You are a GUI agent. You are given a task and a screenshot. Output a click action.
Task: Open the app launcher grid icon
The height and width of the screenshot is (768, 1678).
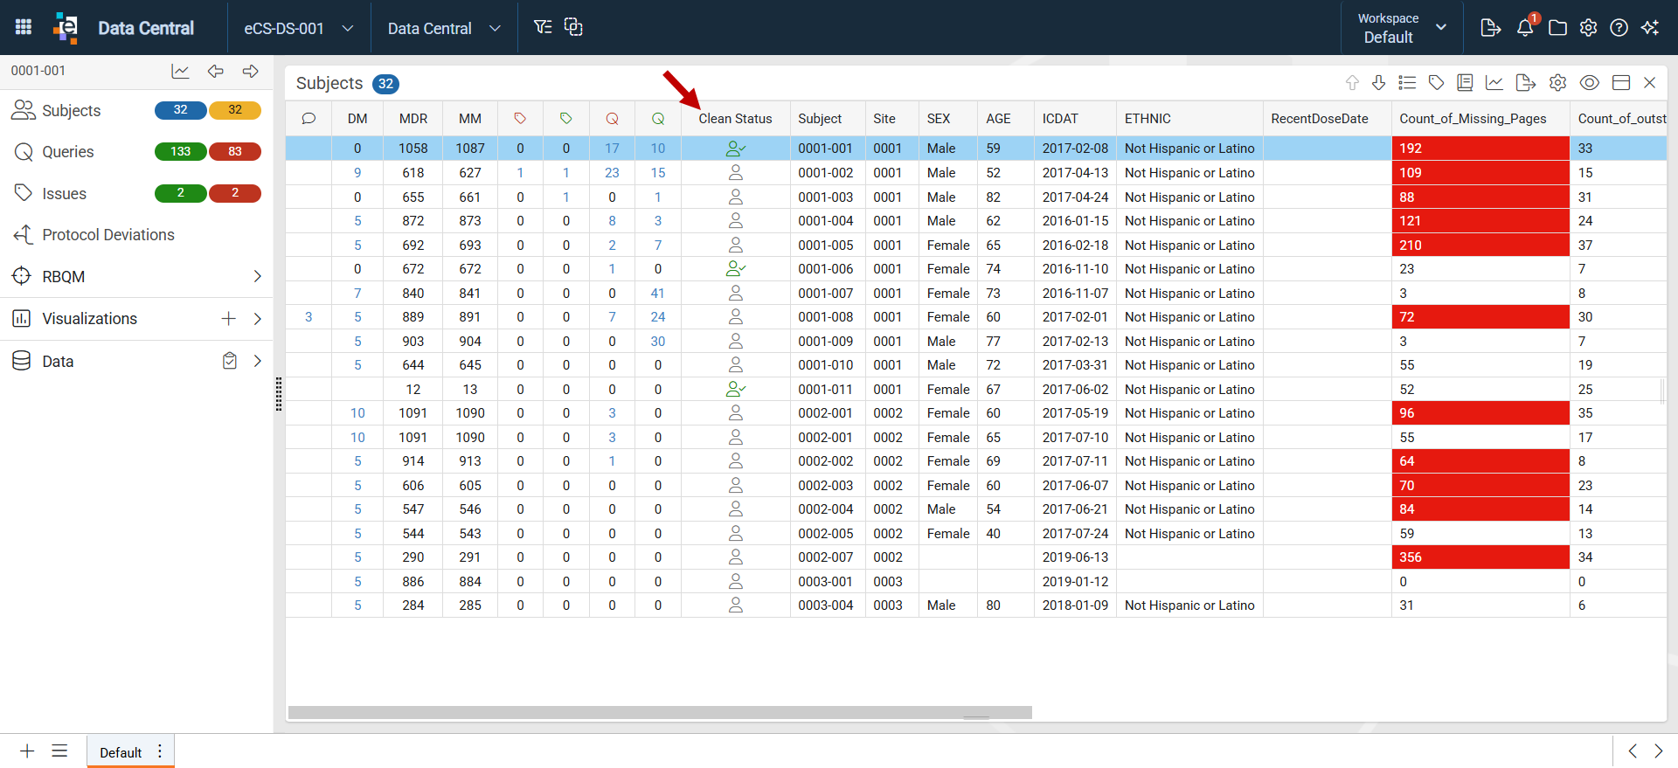coord(24,27)
